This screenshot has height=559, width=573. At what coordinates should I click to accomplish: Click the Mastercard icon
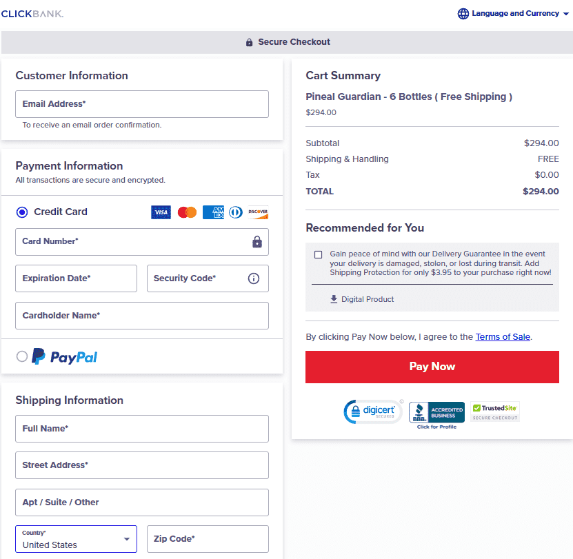coord(186,212)
